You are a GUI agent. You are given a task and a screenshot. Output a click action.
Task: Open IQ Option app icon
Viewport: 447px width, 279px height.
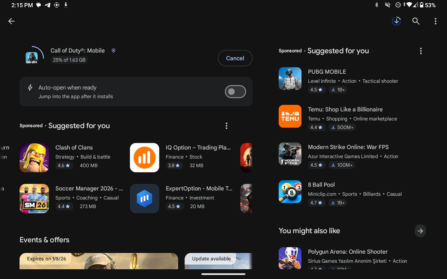click(x=145, y=157)
